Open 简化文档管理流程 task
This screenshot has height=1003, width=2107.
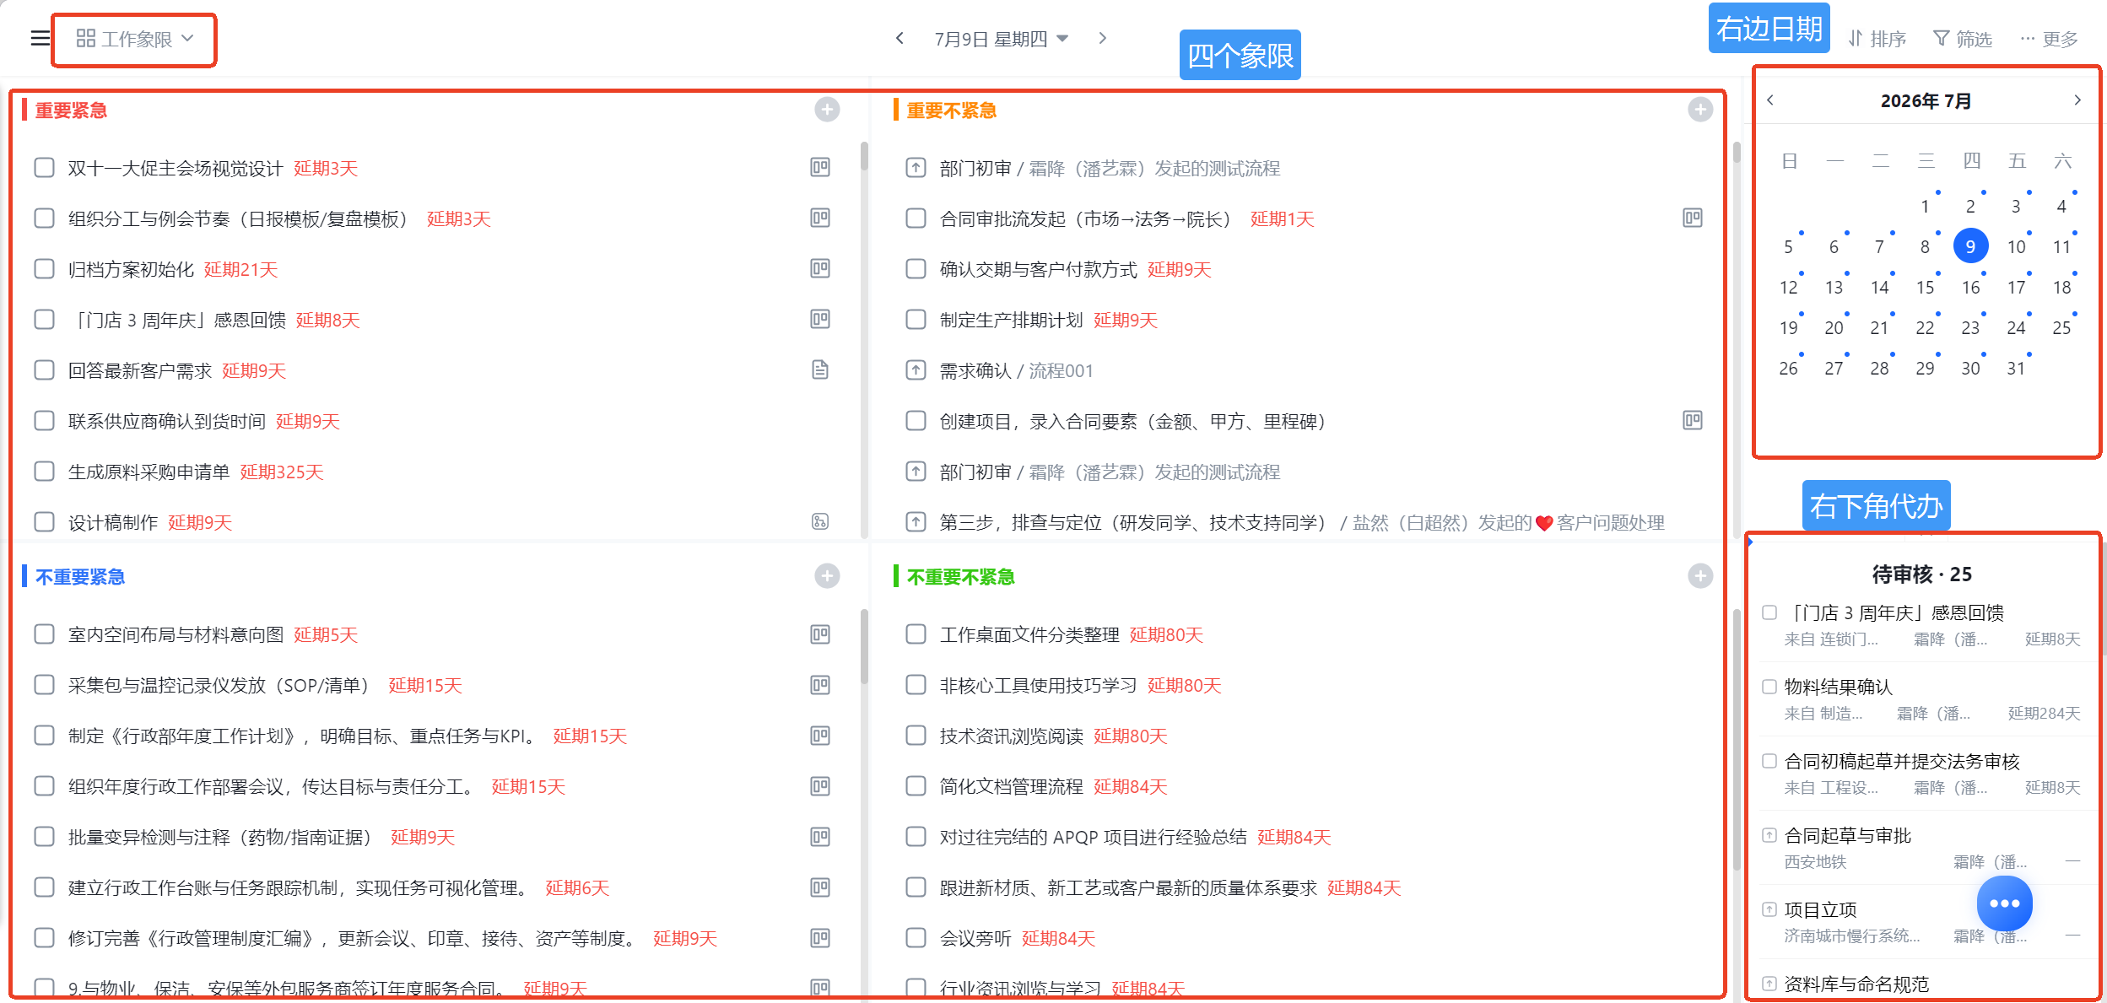1011,786
